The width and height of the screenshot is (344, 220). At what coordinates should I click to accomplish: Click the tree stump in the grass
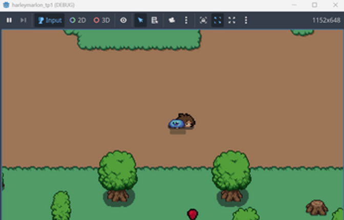(316, 207)
